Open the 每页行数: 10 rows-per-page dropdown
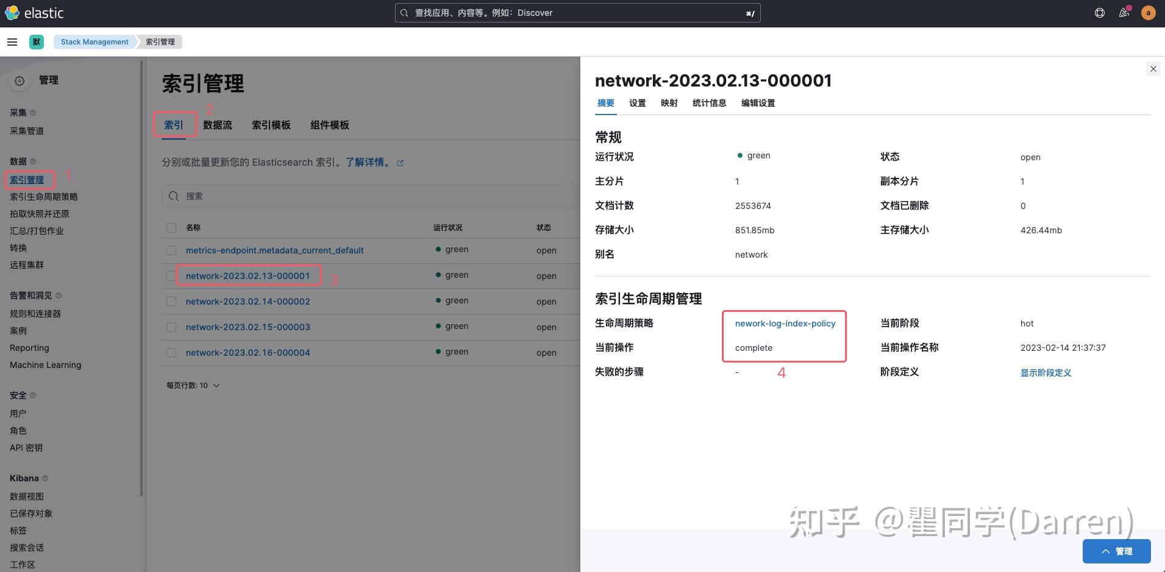Viewport: 1165px width, 572px height. tap(193, 385)
